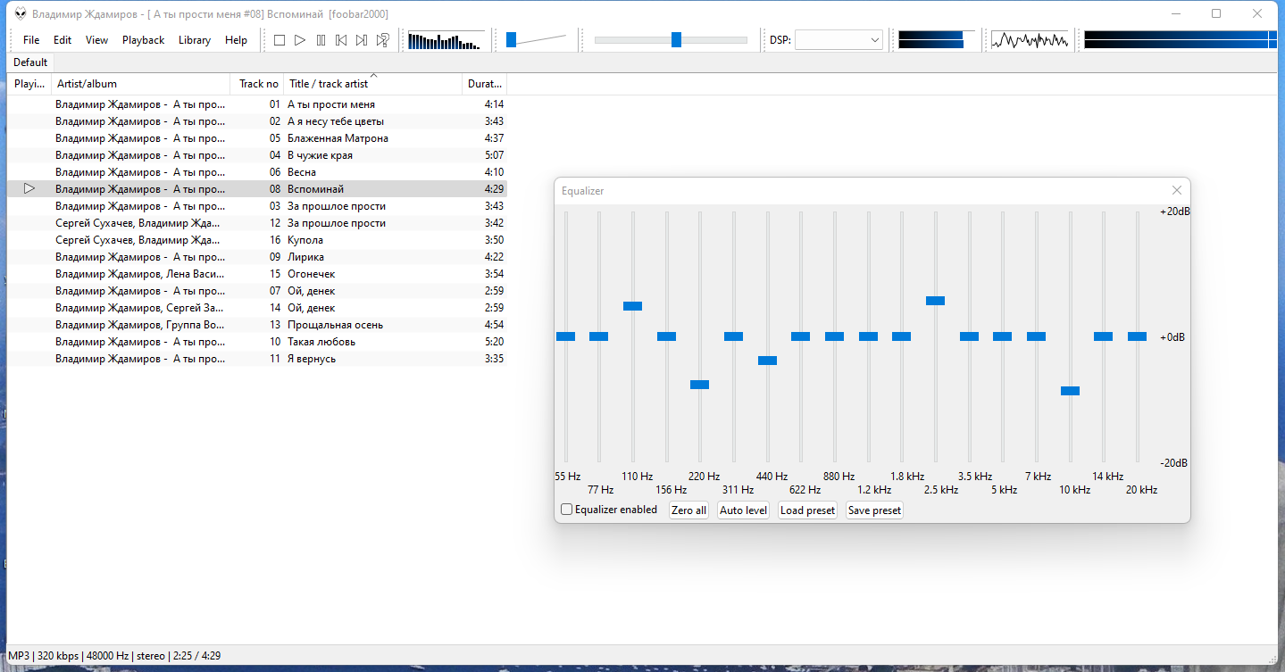Screen dimensions: 1285x672
Task: Sort by Title / track artist column
Action: pos(328,84)
